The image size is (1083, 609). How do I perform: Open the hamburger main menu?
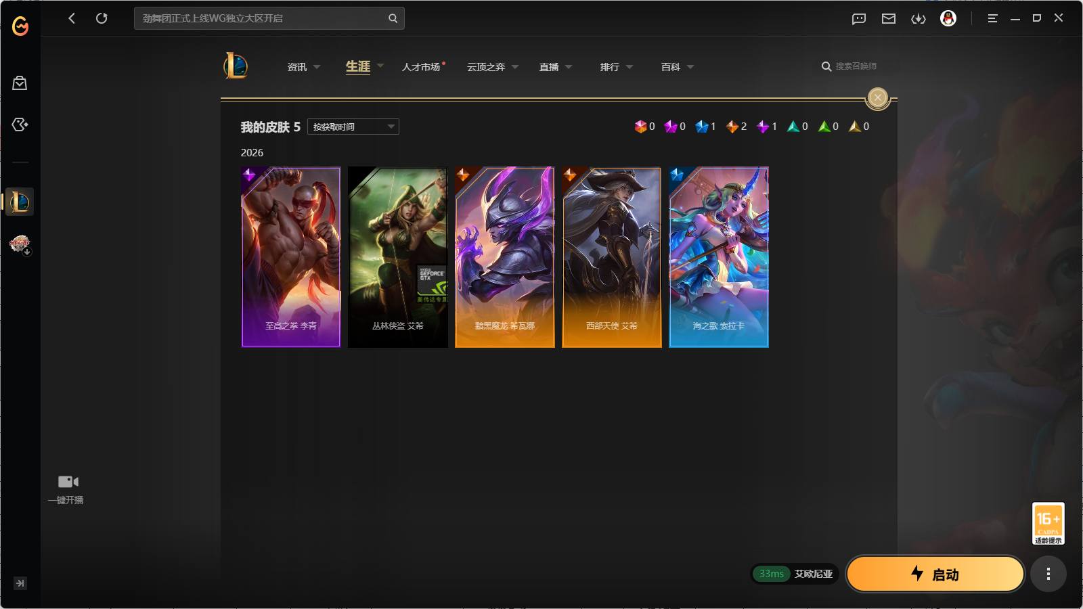tap(992, 19)
